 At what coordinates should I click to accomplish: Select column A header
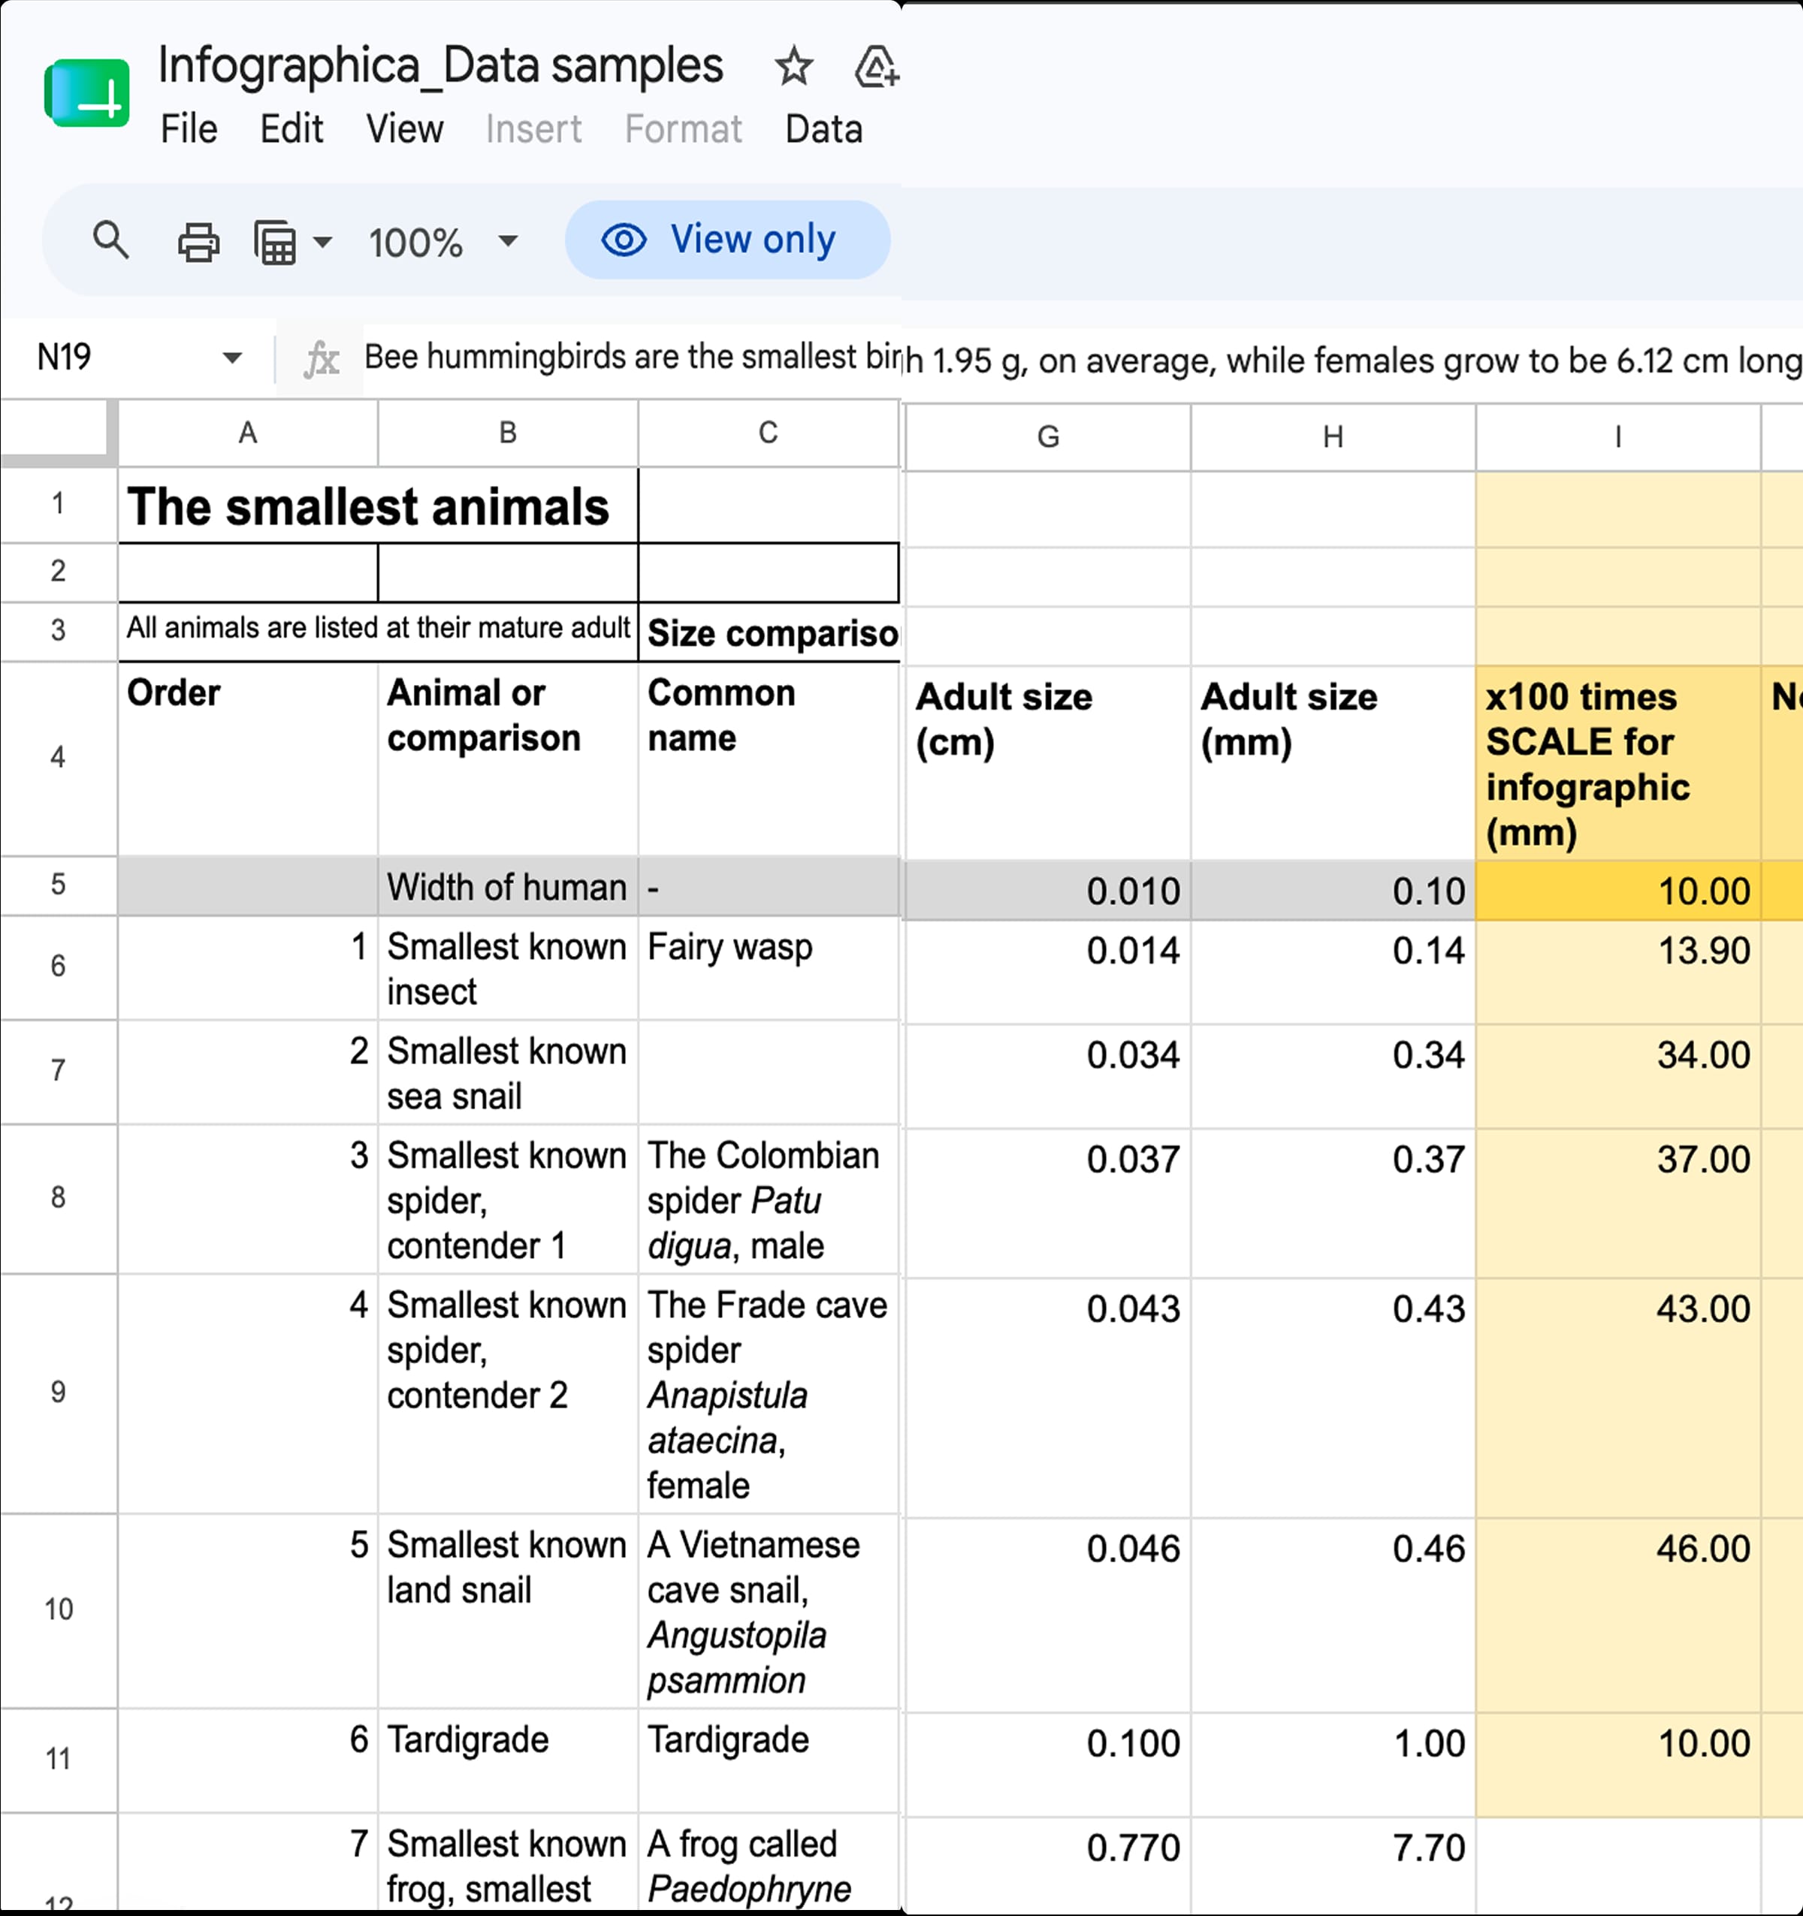tap(248, 433)
